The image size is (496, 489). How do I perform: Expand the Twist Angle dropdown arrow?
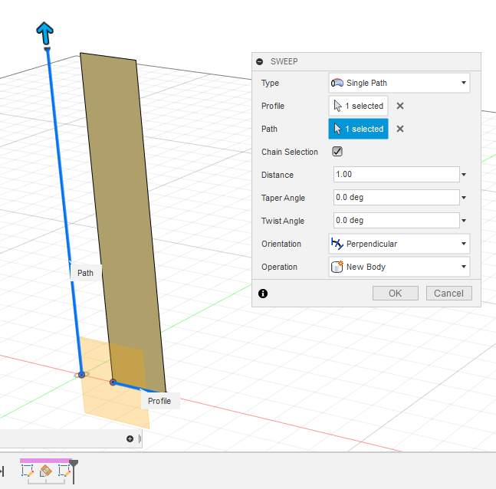(464, 221)
